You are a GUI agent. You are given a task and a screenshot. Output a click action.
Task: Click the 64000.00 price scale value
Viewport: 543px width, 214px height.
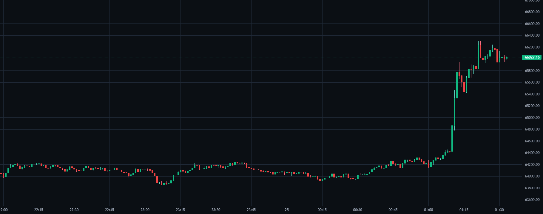tap(532, 176)
